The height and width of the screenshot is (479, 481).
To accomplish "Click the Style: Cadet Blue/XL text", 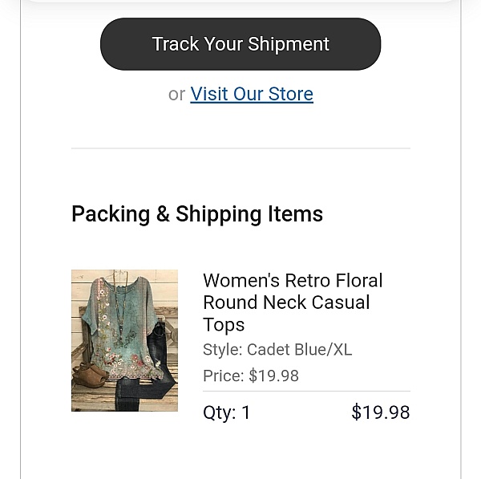I will point(277,350).
